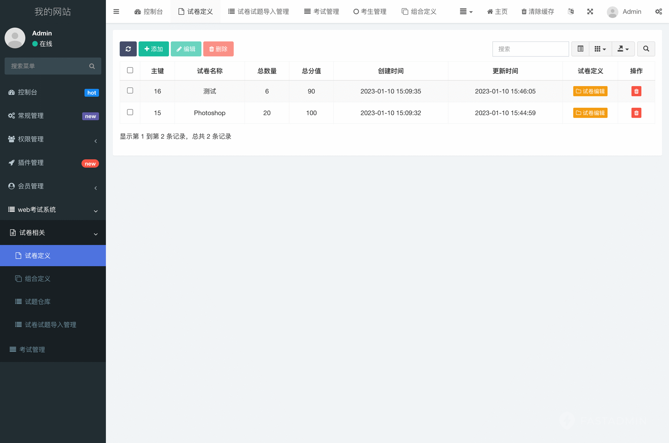Click the fullscreen expand icon in top bar
This screenshot has width=669, height=443.
pyautogui.click(x=590, y=12)
